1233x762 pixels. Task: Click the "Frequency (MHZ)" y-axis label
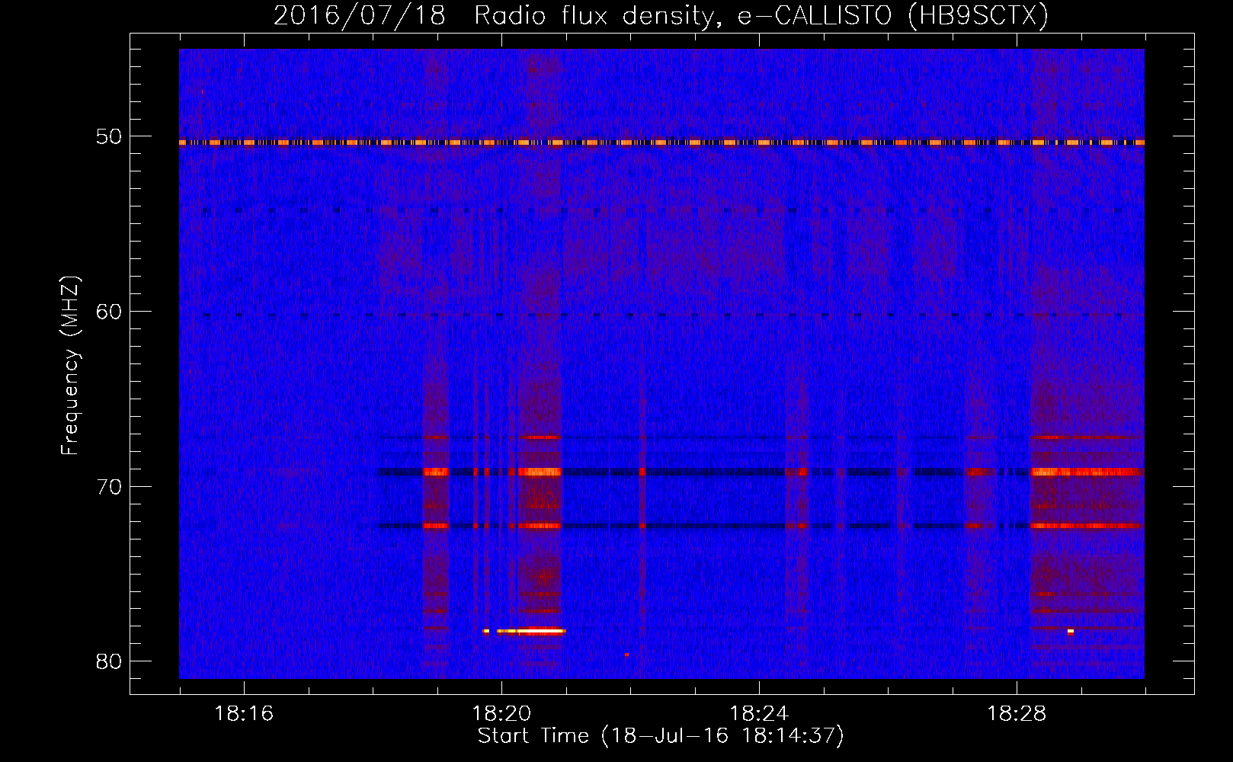69,366
